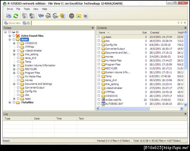The image size is (190, 151).
Task: Close the current C: view tab
Action: pyautogui.click(x=185, y=23)
